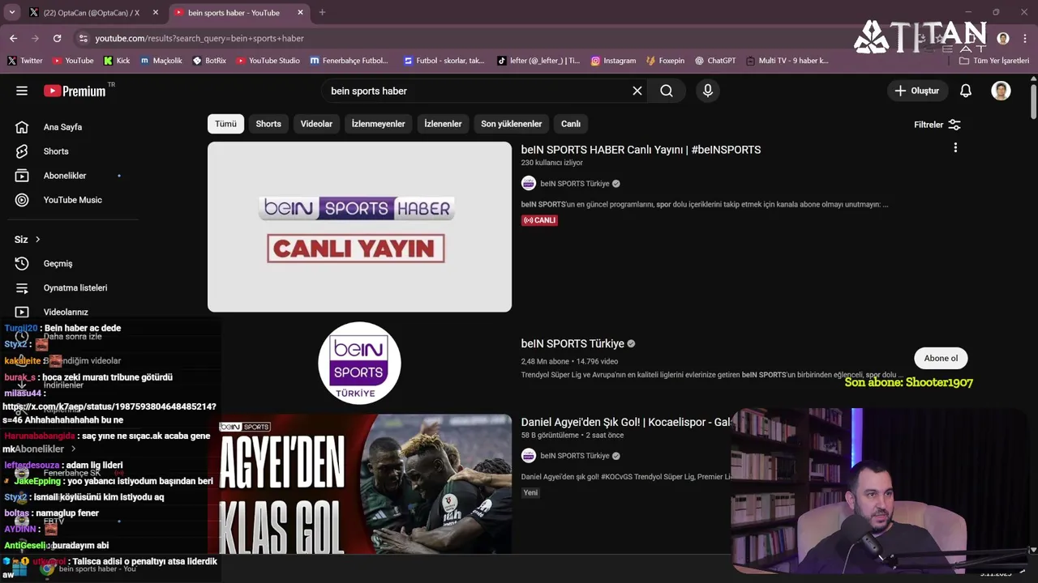Go back with the browser arrow

pos(13,38)
